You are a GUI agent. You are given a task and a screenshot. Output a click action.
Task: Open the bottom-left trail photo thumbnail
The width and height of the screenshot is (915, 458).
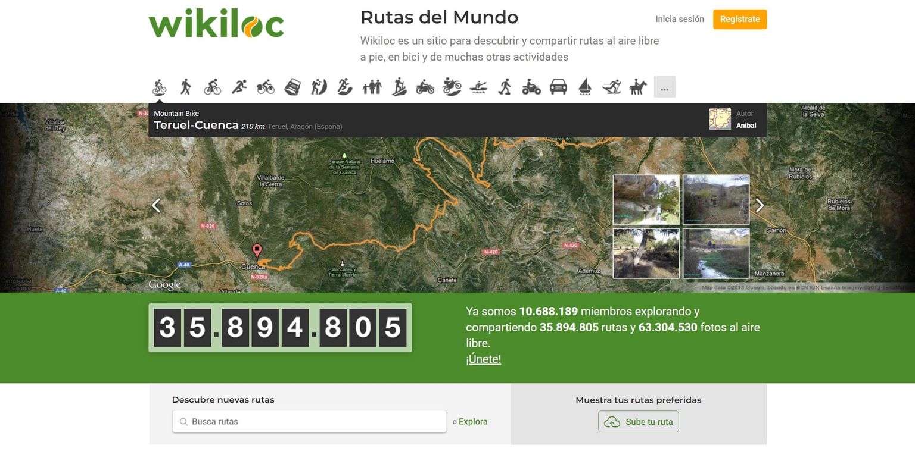pos(646,253)
